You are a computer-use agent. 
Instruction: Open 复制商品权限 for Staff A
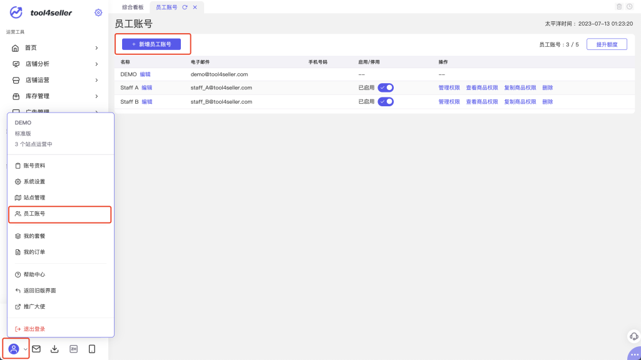tap(520, 87)
